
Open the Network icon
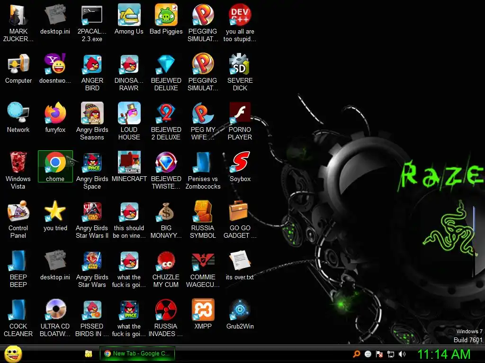18,118
